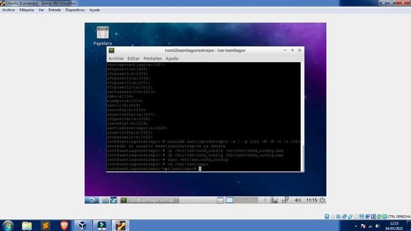Open the Editar menu in the terminal
This screenshot has height=231, width=411.
(x=134, y=58)
